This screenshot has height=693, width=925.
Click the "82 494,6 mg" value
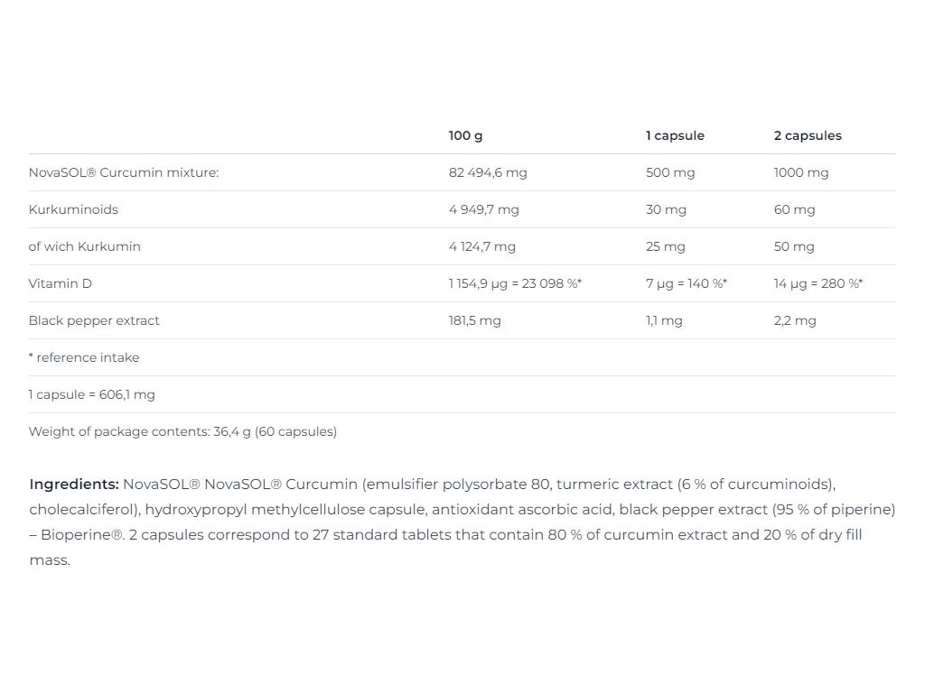click(487, 172)
